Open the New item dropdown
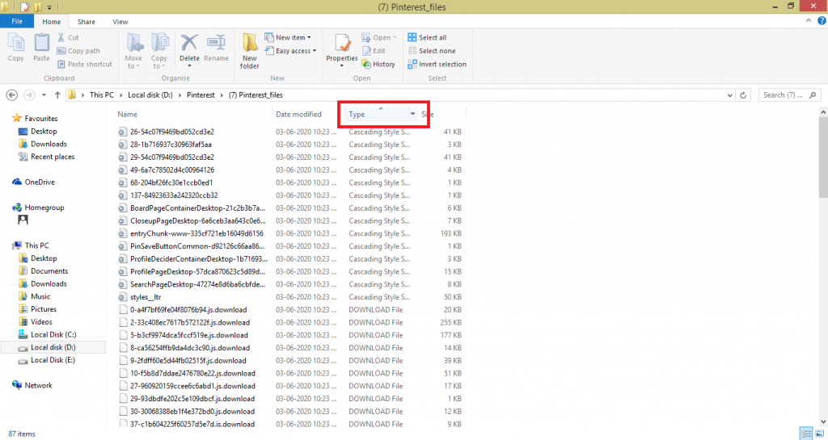Viewport: 828px width, 440px height. pos(288,37)
